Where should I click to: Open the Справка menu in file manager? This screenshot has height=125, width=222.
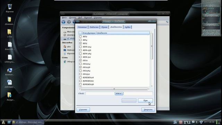tap(98, 18)
